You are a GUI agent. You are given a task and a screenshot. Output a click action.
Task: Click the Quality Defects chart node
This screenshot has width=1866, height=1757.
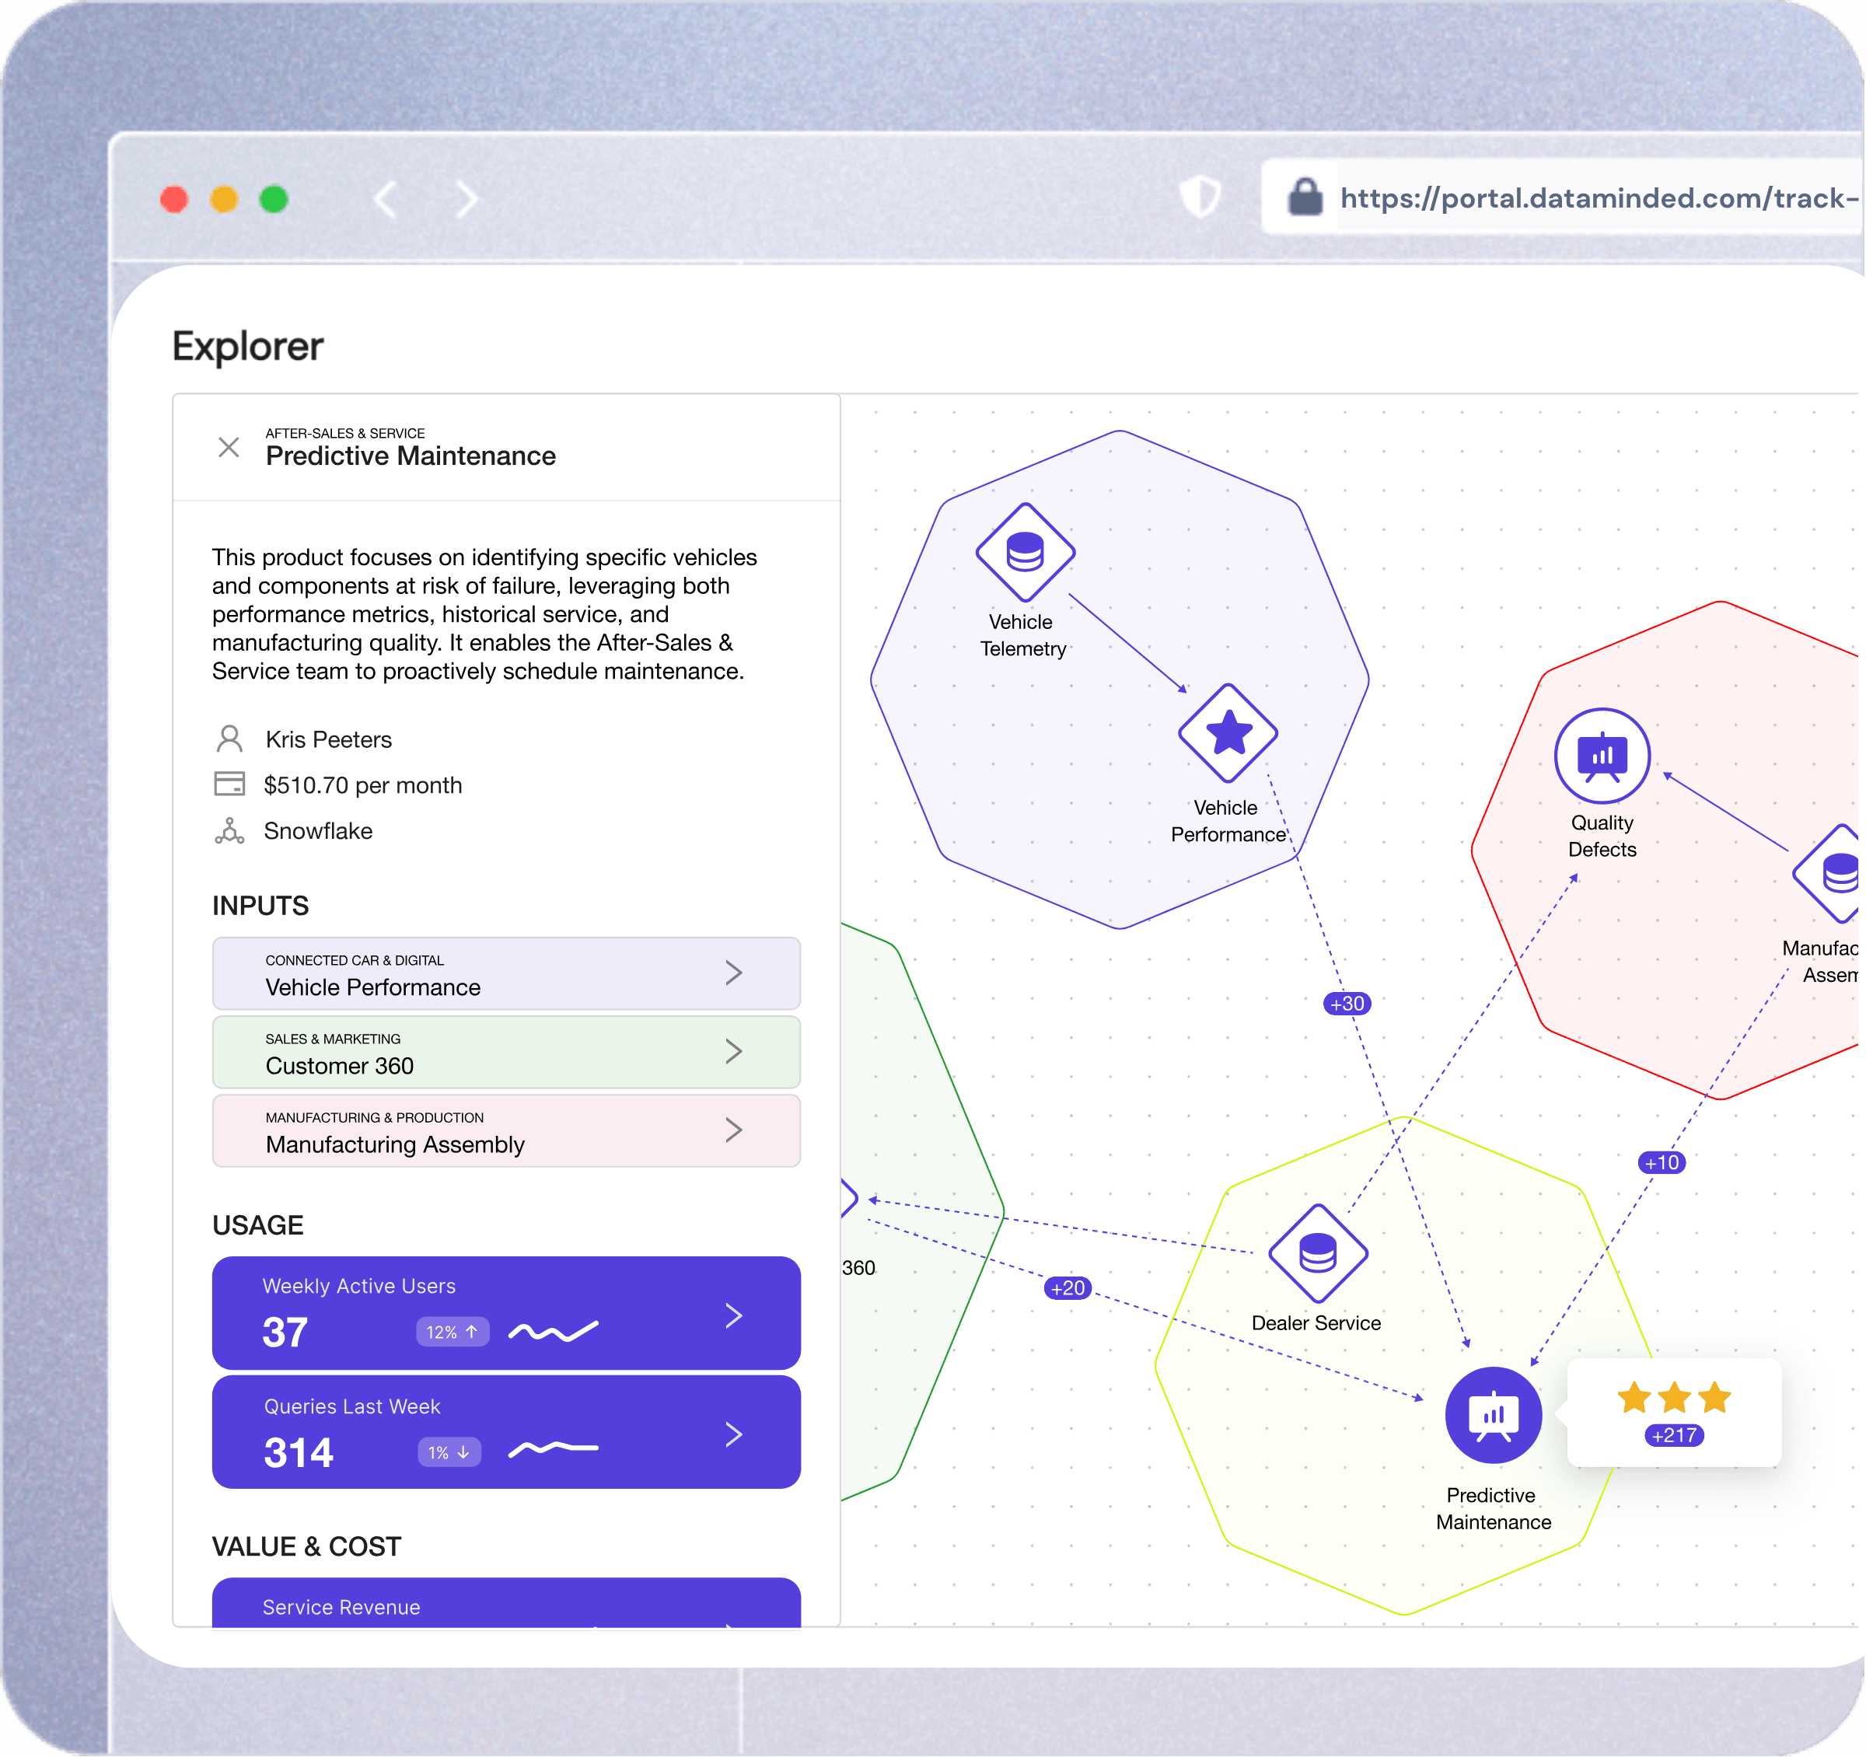[1602, 756]
